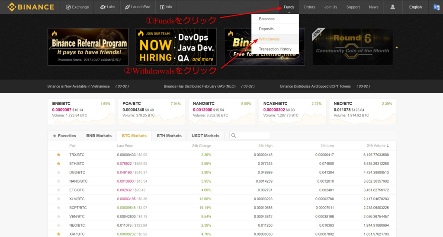443x237 pixels.
Task: Open the NCASH/BTC ticker card
Action: pos(292,112)
